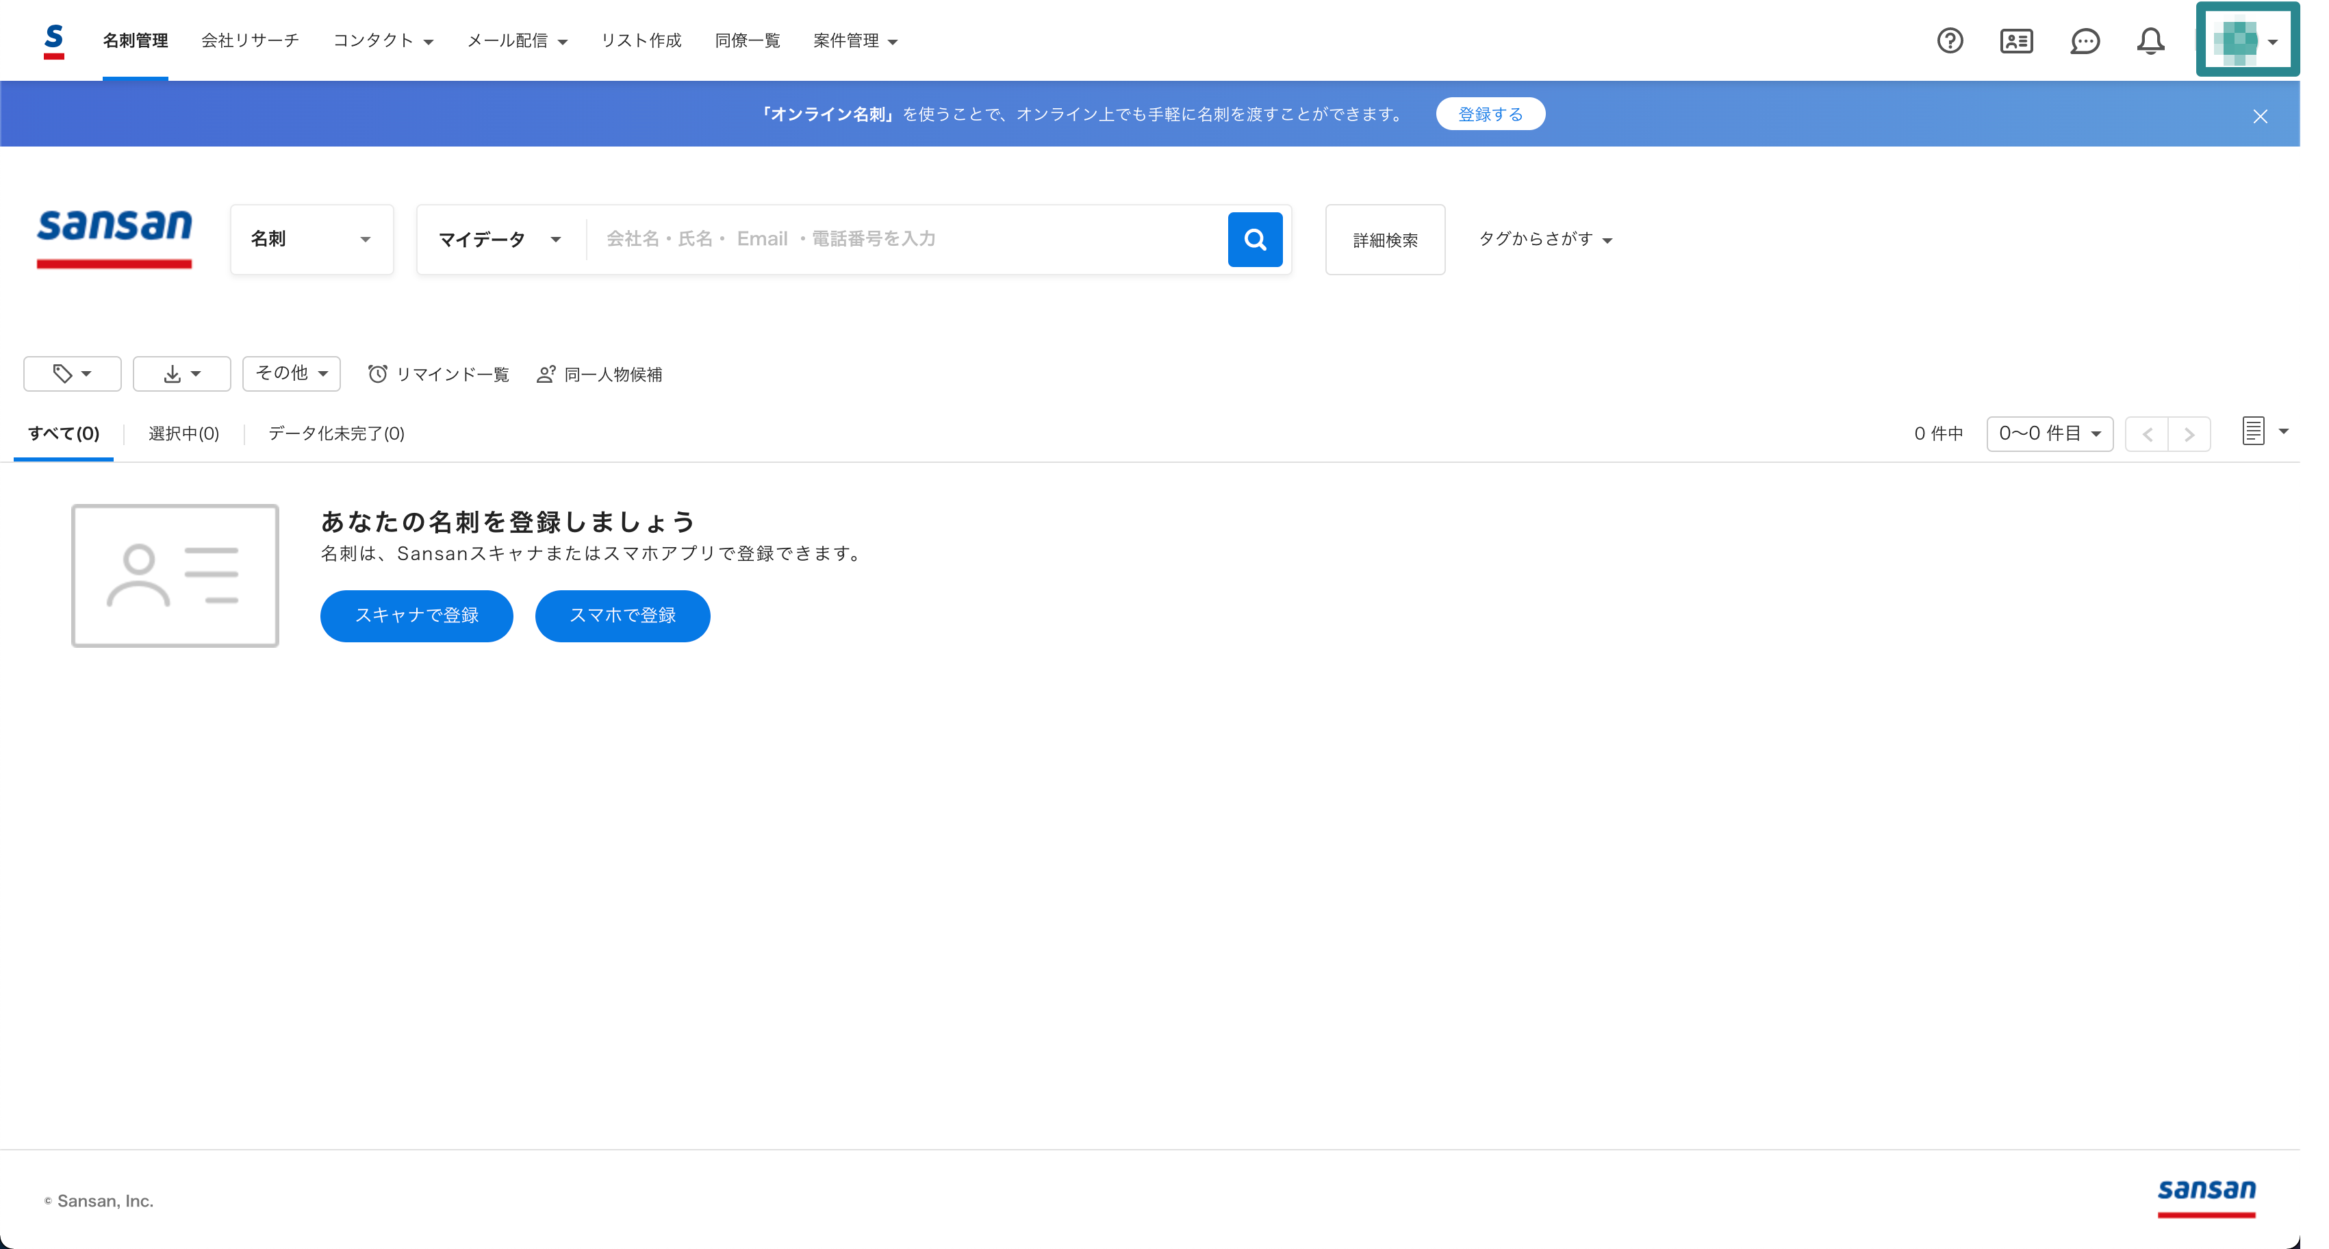The width and height of the screenshot is (2329, 1249).
Task: Open the 名刺管理 nav tab
Action: coord(135,40)
